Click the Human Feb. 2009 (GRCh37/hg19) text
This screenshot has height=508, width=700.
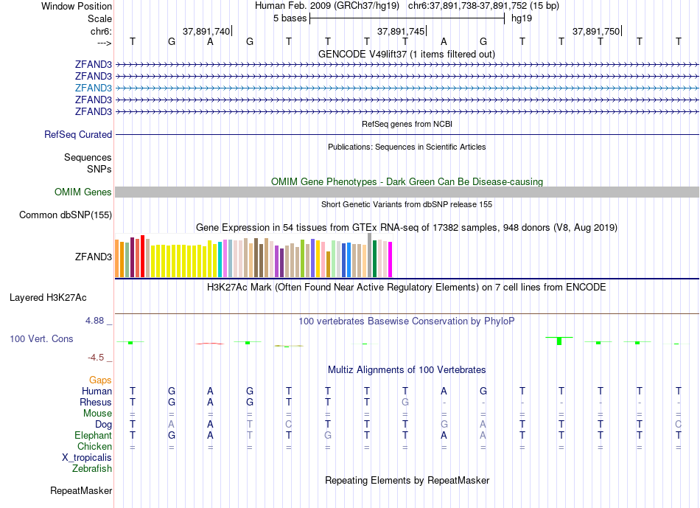(326, 6)
